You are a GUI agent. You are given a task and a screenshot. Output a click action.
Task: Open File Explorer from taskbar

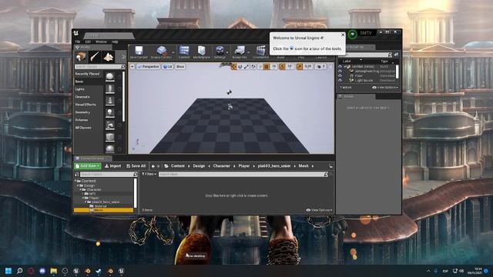[54, 271]
